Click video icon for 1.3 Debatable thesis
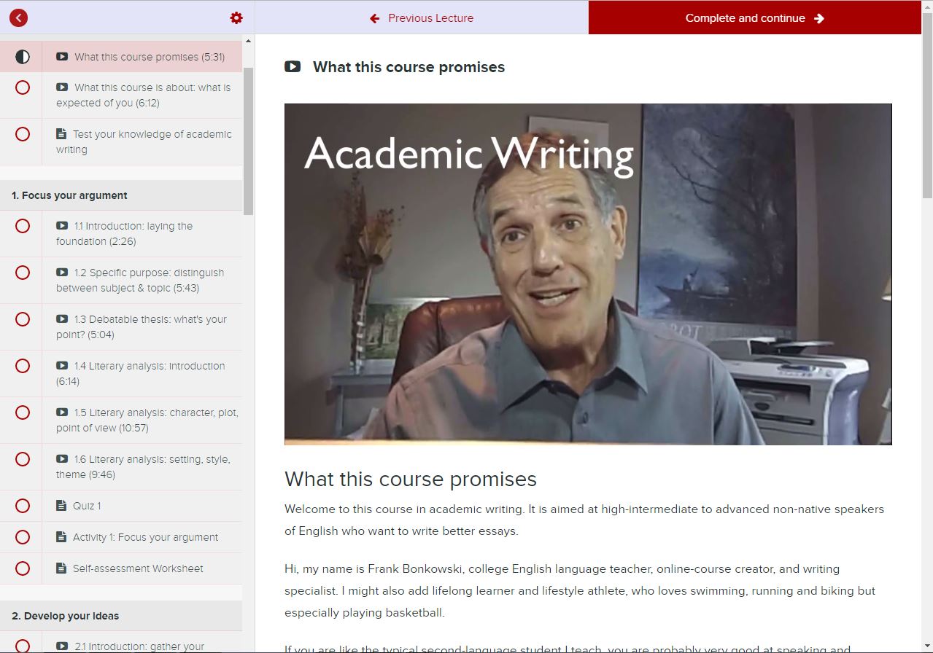The width and height of the screenshot is (933, 653). pyautogui.click(x=63, y=319)
